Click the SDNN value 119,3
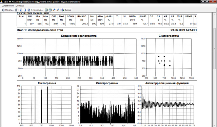This screenshot has height=127, width=217. tap(72, 24)
